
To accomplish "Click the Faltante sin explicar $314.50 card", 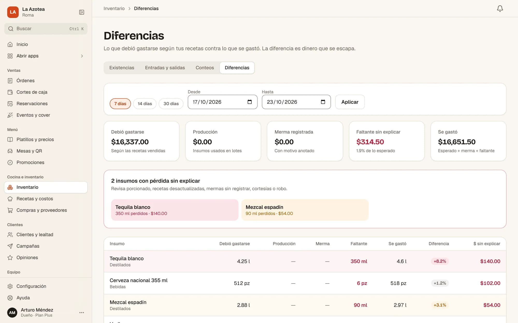I will point(387,141).
